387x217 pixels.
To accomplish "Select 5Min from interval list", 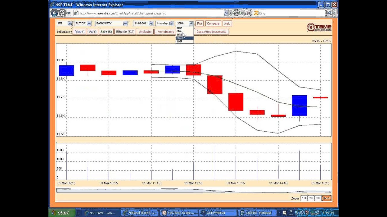I will [184, 31].
